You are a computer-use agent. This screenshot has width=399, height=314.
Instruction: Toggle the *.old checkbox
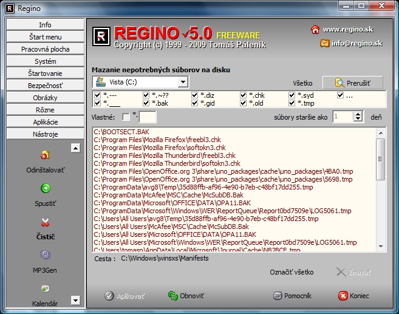pyautogui.click(x=243, y=103)
